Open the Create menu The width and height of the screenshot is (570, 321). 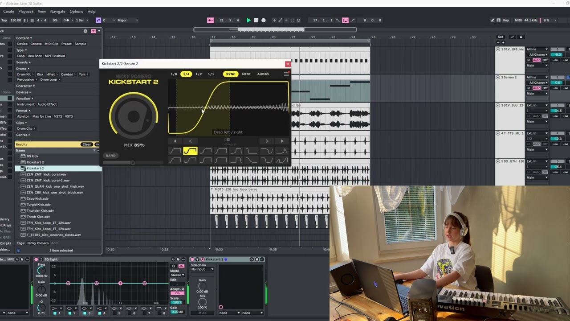(x=8, y=12)
